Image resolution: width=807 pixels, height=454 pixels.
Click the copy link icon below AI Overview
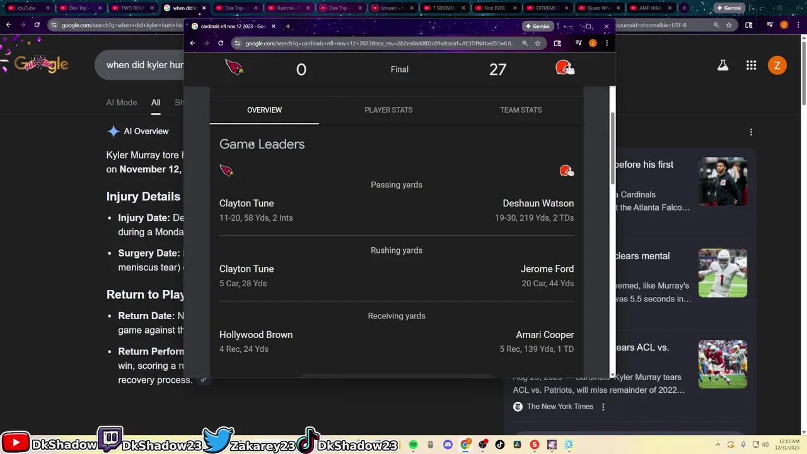click(204, 380)
